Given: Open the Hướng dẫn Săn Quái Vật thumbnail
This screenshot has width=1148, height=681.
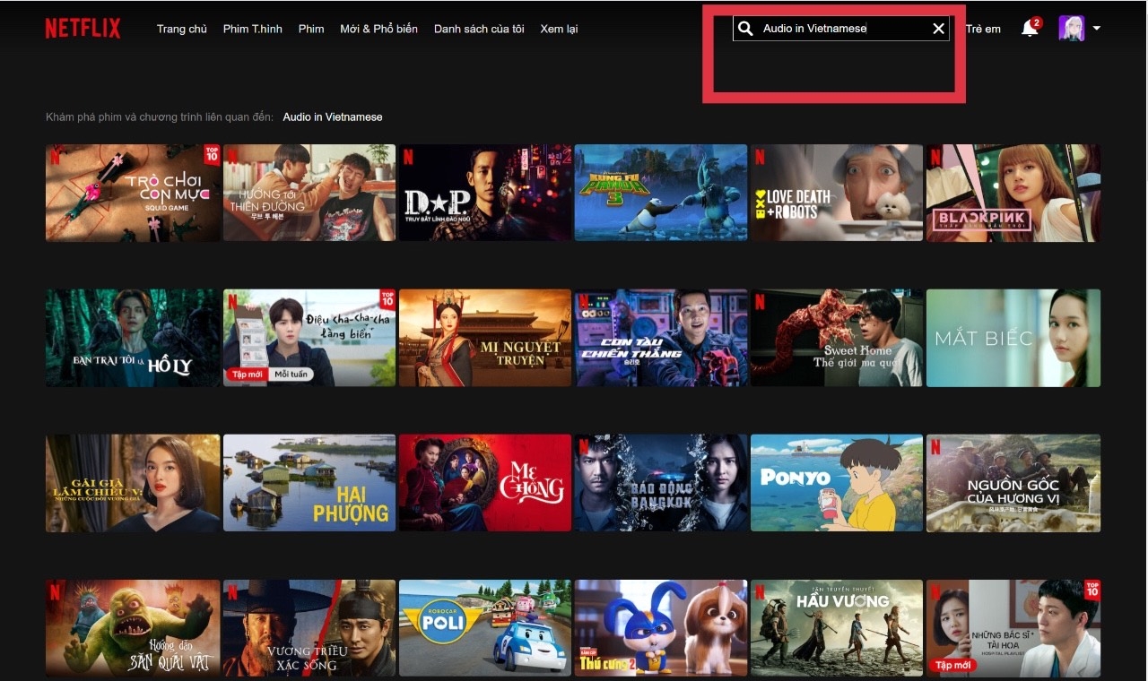Looking at the screenshot, I should tap(133, 628).
